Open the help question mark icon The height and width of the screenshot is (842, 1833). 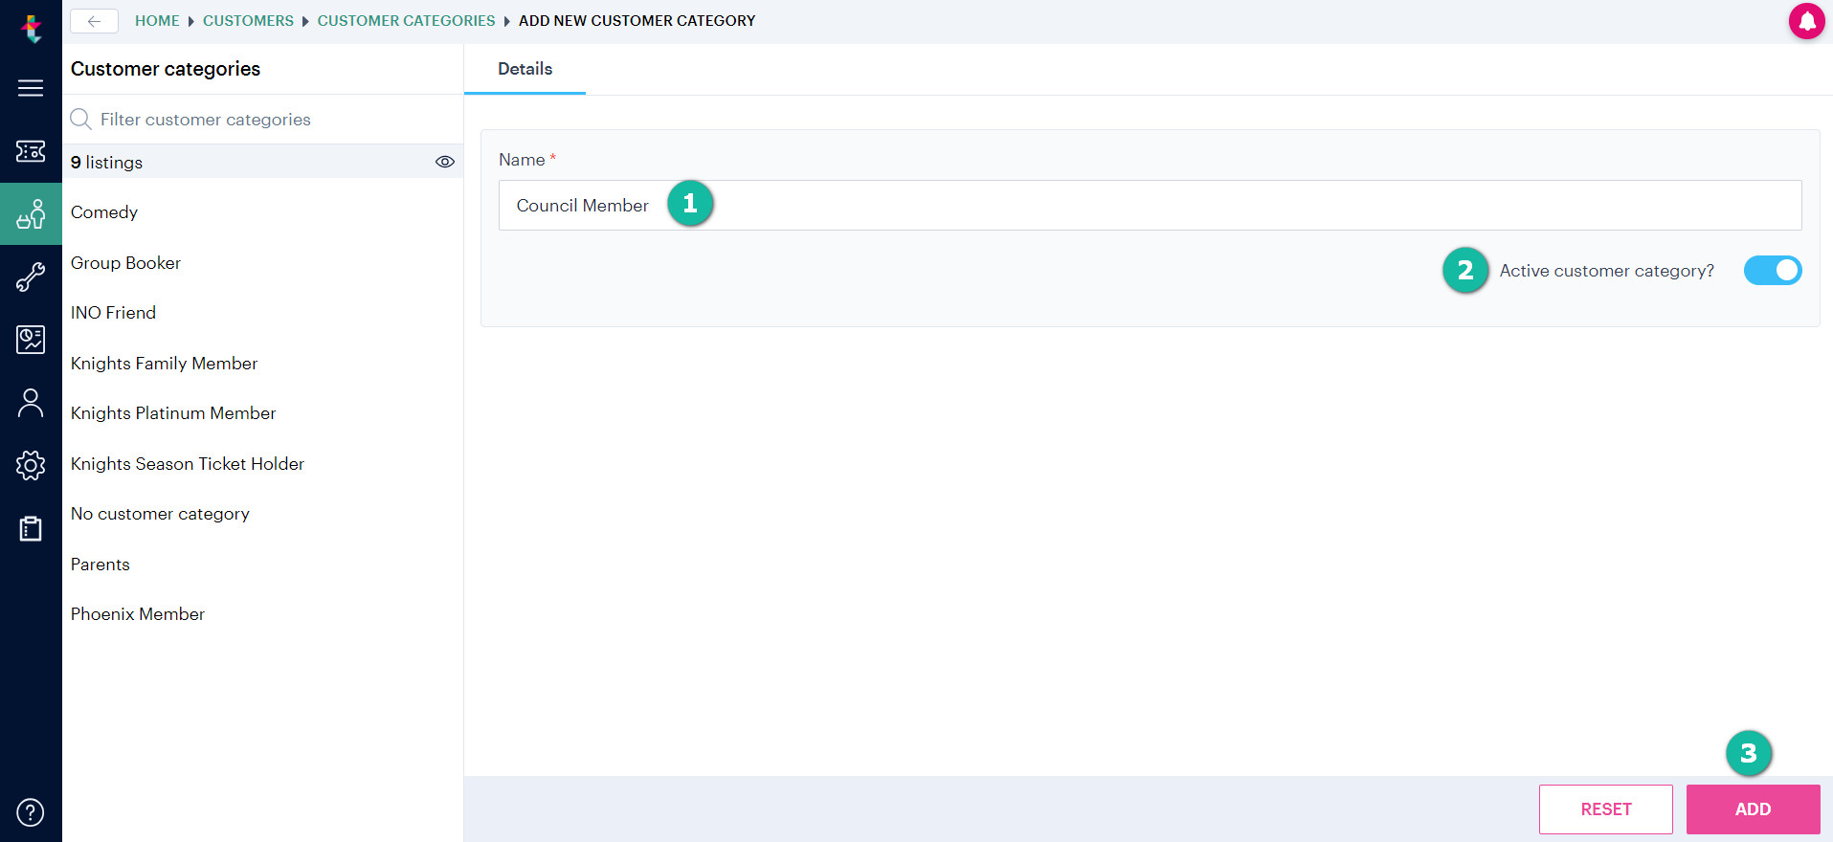(x=31, y=812)
